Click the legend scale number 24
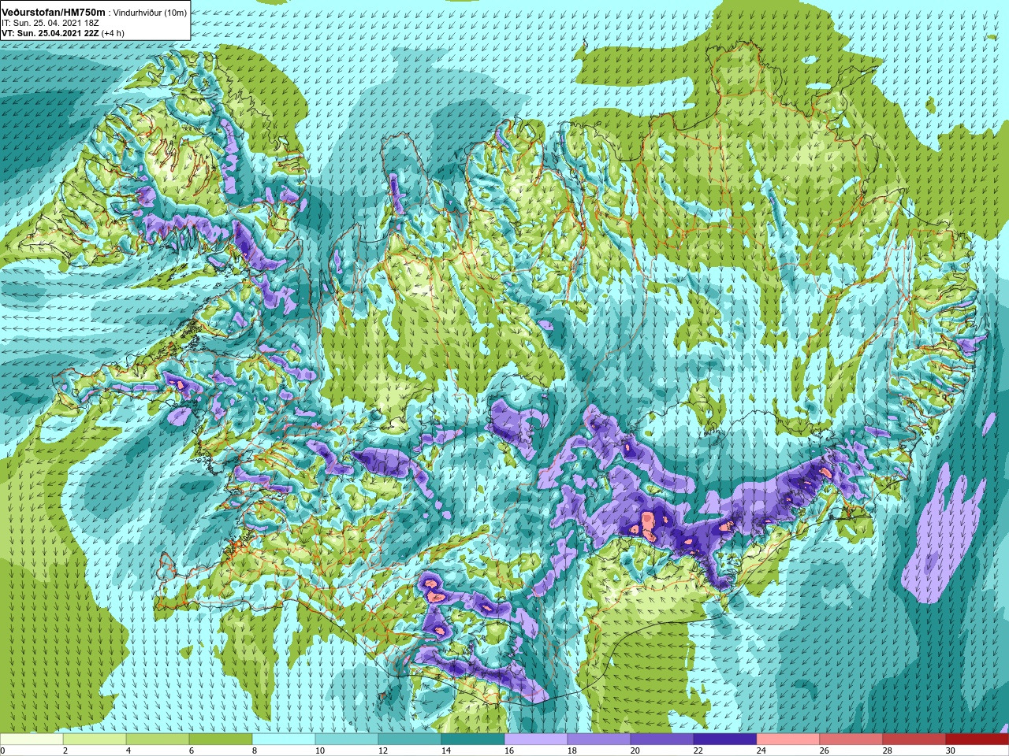 click(761, 750)
